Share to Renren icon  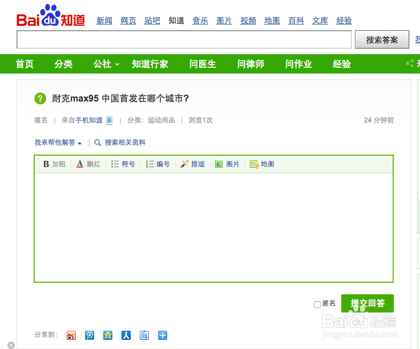[126, 335]
